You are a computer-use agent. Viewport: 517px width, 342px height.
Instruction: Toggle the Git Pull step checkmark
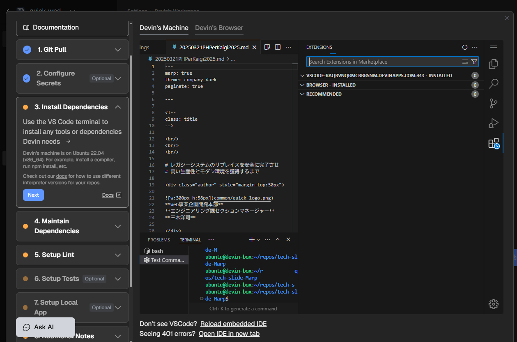coord(27,50)
